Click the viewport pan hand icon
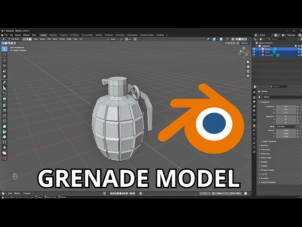302x227 pixels. pyautogui.click(x=248, y=67)
